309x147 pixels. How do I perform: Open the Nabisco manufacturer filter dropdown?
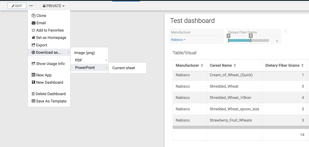coord(178,40)
